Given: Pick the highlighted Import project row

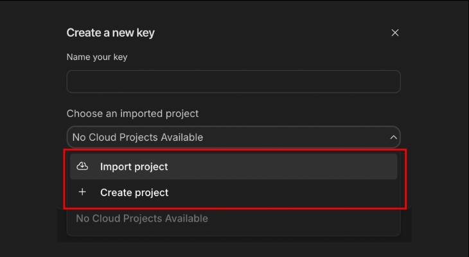Looking at the screenshot, I should click(233, 166).
